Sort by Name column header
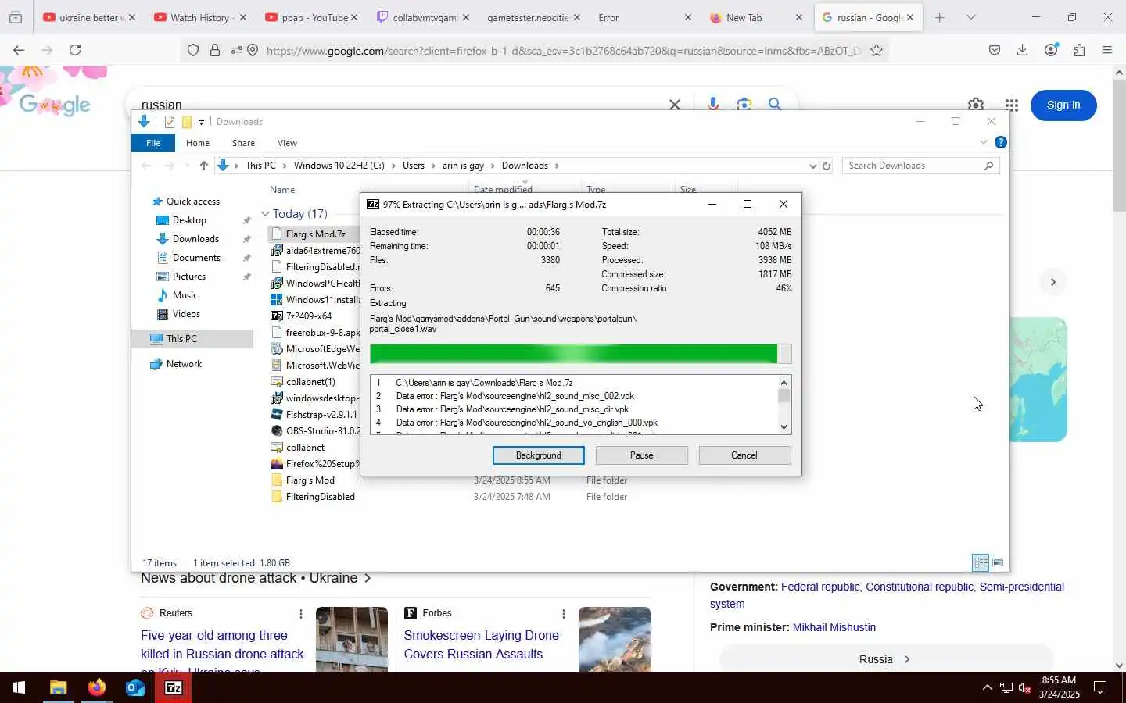 pos(282,190)
